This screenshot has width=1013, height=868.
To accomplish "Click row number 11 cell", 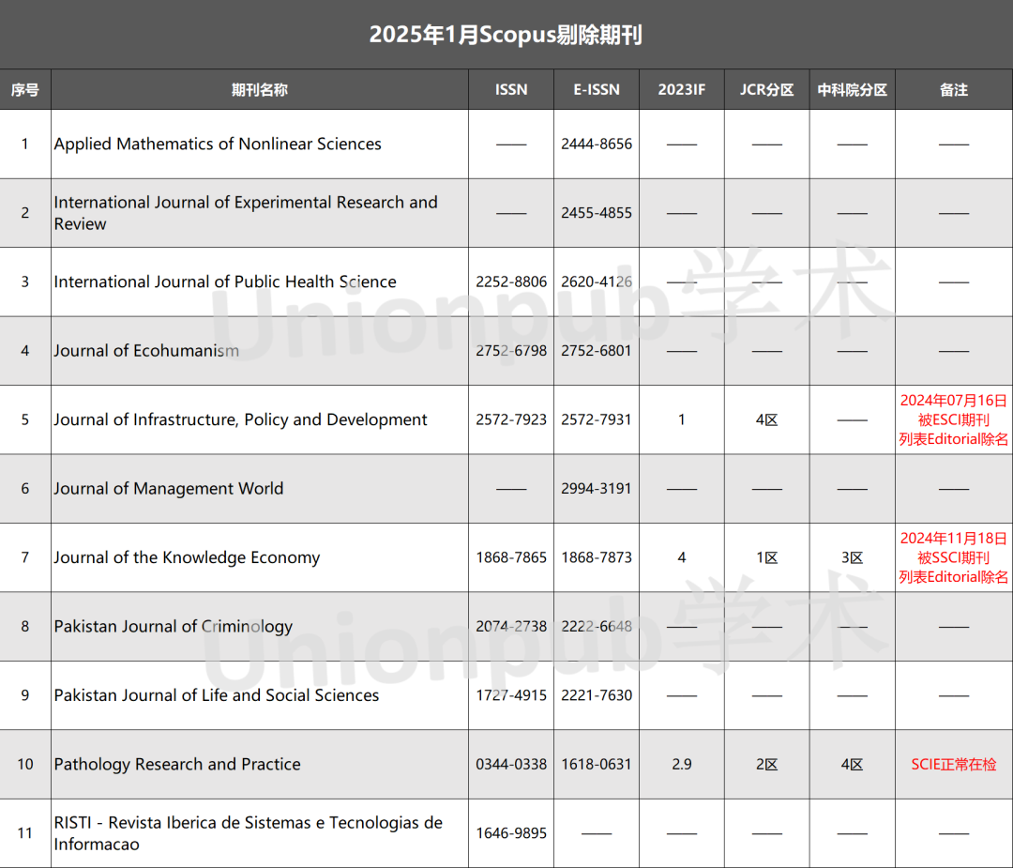I will pos(25,833).
